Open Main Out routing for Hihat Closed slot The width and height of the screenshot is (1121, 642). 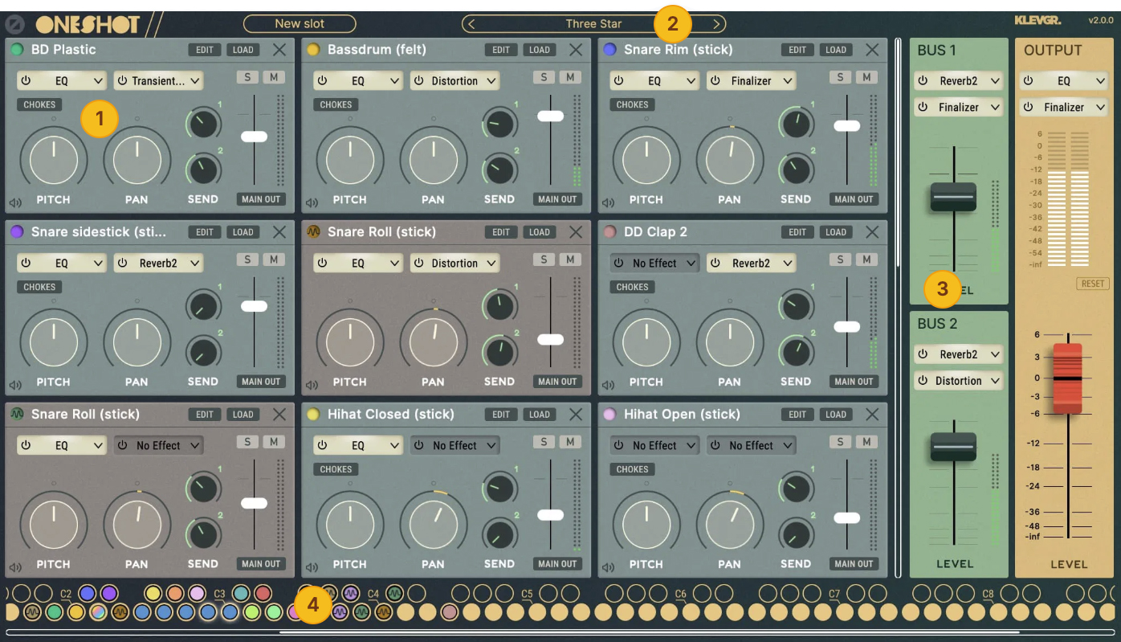[557, 564]
